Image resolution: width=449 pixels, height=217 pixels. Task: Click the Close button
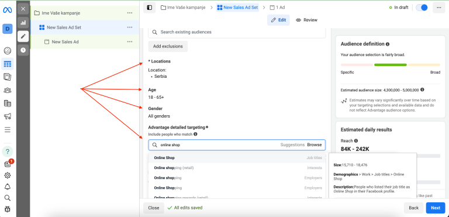tap(154, 208)
